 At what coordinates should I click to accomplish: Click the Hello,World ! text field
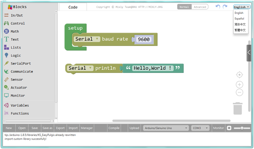coord(153,68)
